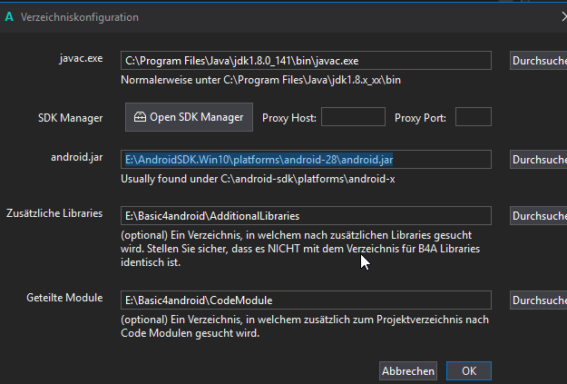Browse for javac.exe with Durchsuchen button
Screen dimensions: 567x384
click(538, 61)
